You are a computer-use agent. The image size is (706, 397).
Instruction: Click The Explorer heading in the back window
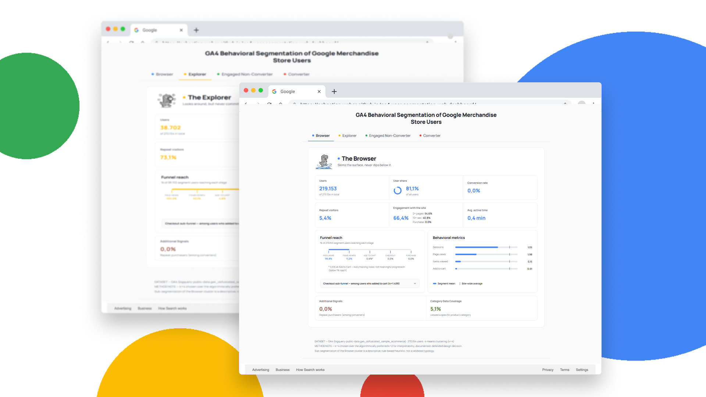[x=209, y=97]
